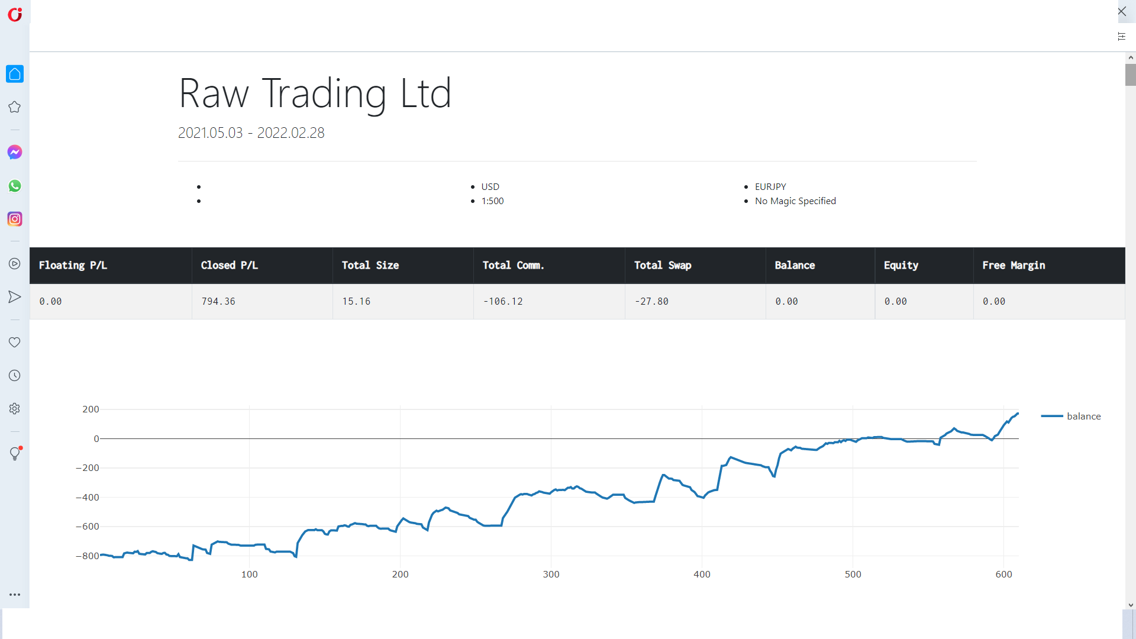Click the vertical scrollbar thumb

[1131, 75]
